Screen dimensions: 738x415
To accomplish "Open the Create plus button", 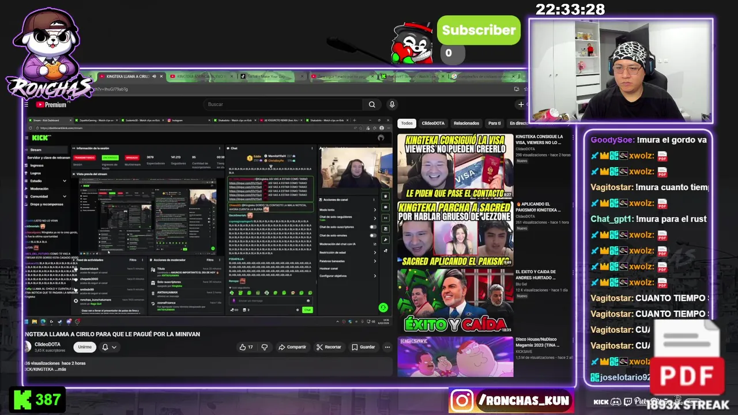I will 521,104.
